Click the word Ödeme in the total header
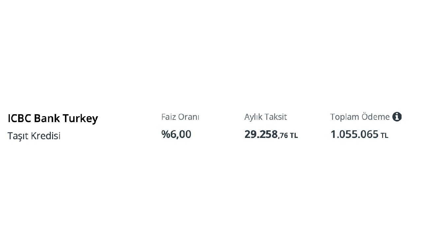 [x=376, y=117]
